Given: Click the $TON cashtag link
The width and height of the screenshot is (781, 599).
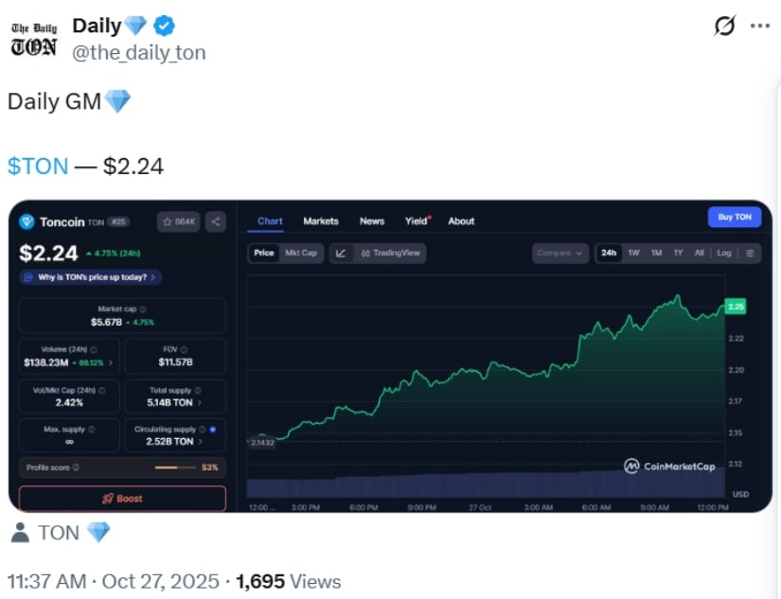Looking at the screenshot, I should 38,167.
